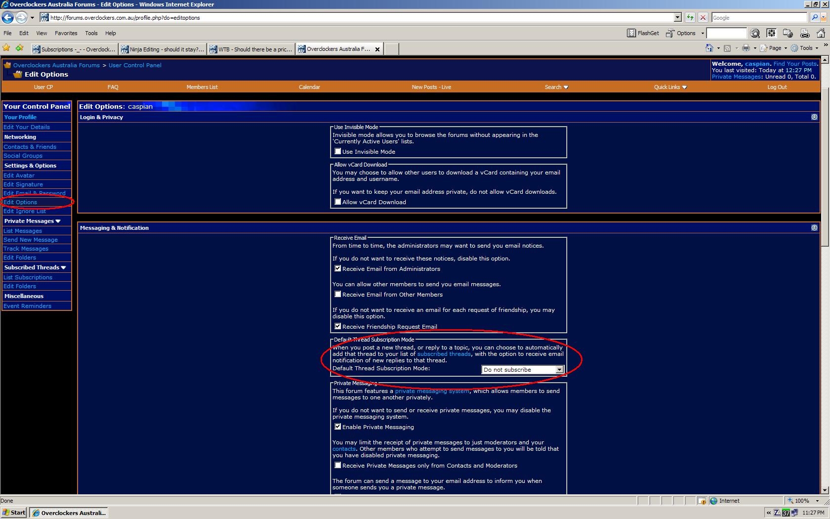The height and width of the screenshot is (519, 830).
Task: Open the Help menu
Action: tap(110, 33)
